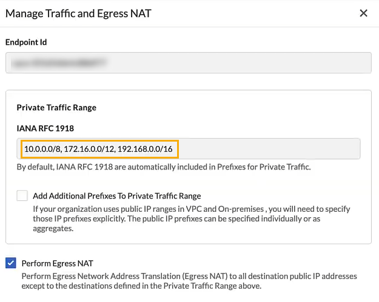
Task: Click the 192.168.0.0/16 prefix text
Action: pyautogui.click(x=144, y=148)
